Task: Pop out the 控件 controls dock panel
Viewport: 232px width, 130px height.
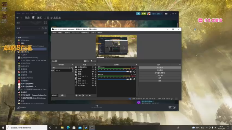Action: [180, 64]
